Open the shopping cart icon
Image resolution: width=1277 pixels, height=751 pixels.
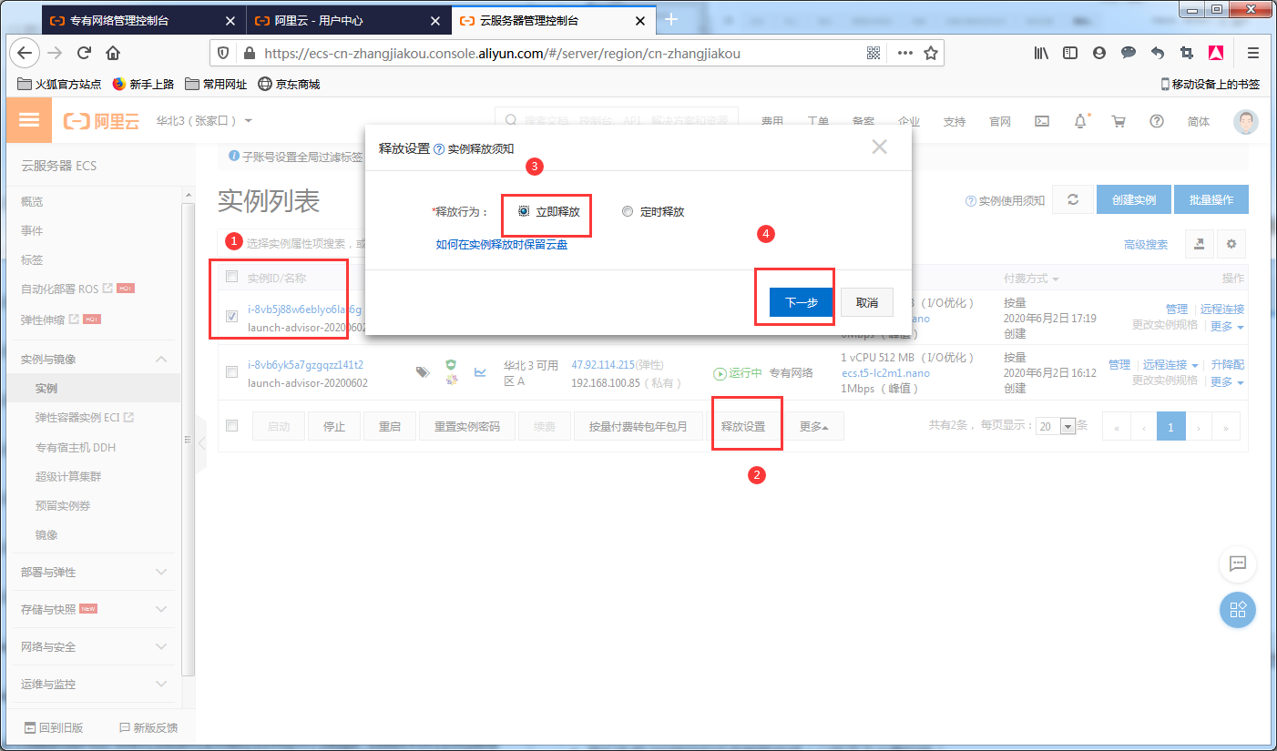(x=1119, y=121)
